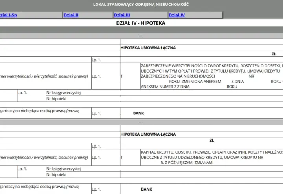The image size is (283, 196).
Task: Select Lp. 1. beside the ZABEZPIECZENIE text
Action: [x=96, y=76]
